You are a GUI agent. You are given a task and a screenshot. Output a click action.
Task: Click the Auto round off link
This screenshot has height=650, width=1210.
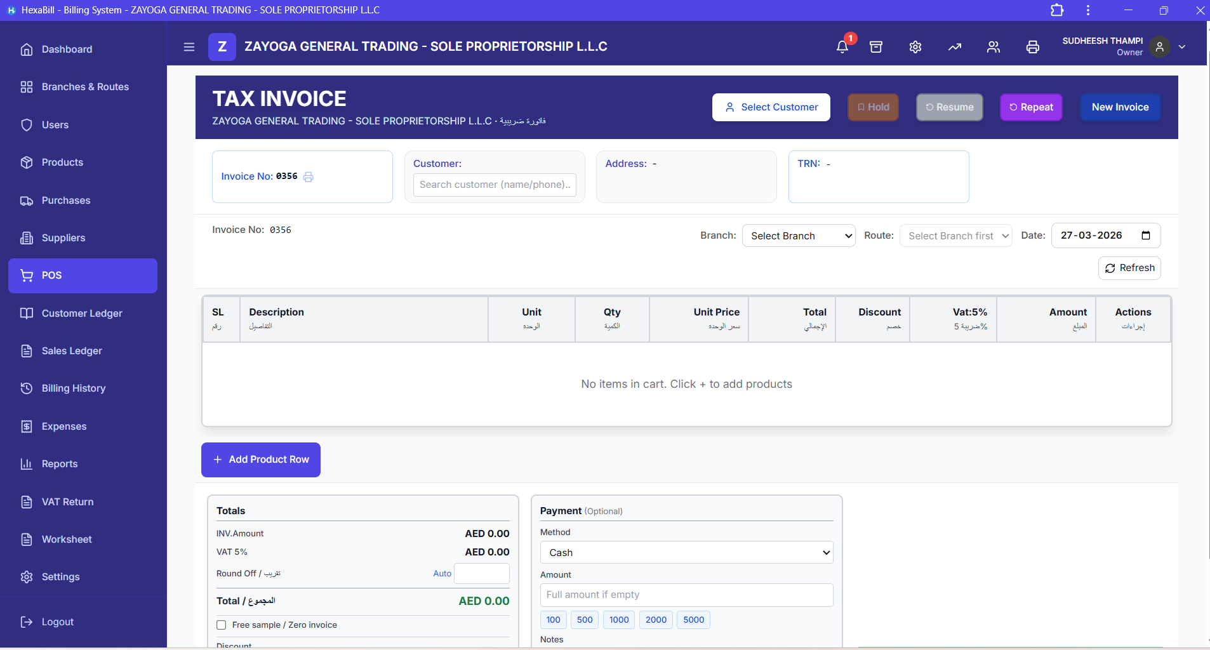442,574
